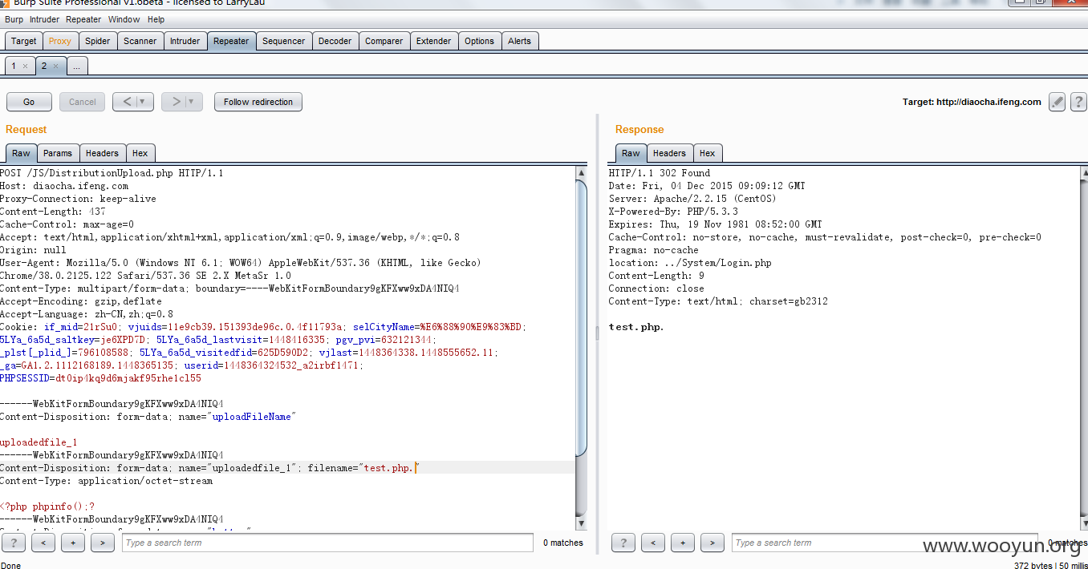Switch to the Proxy tool tab
This screenshot has width=1088, height=569.
(59, 41)
